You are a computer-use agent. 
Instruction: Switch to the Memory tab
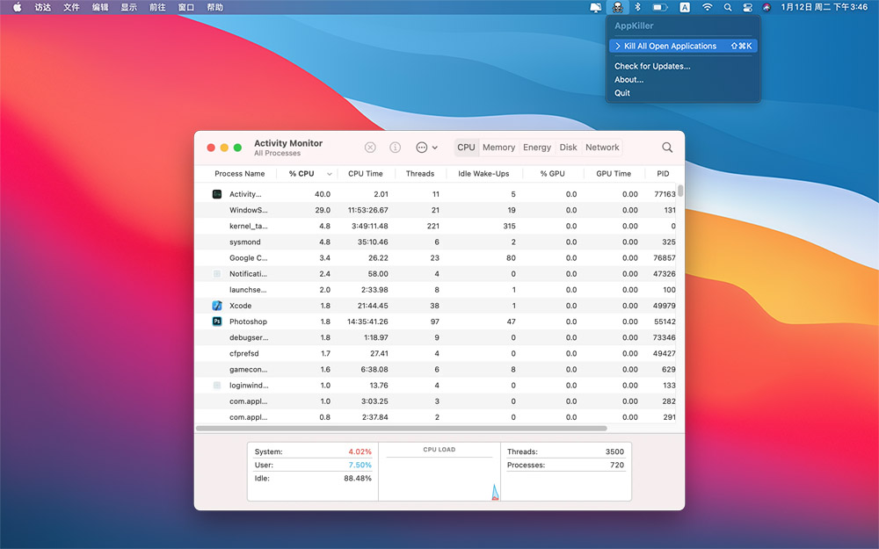[x=498, y=148]
